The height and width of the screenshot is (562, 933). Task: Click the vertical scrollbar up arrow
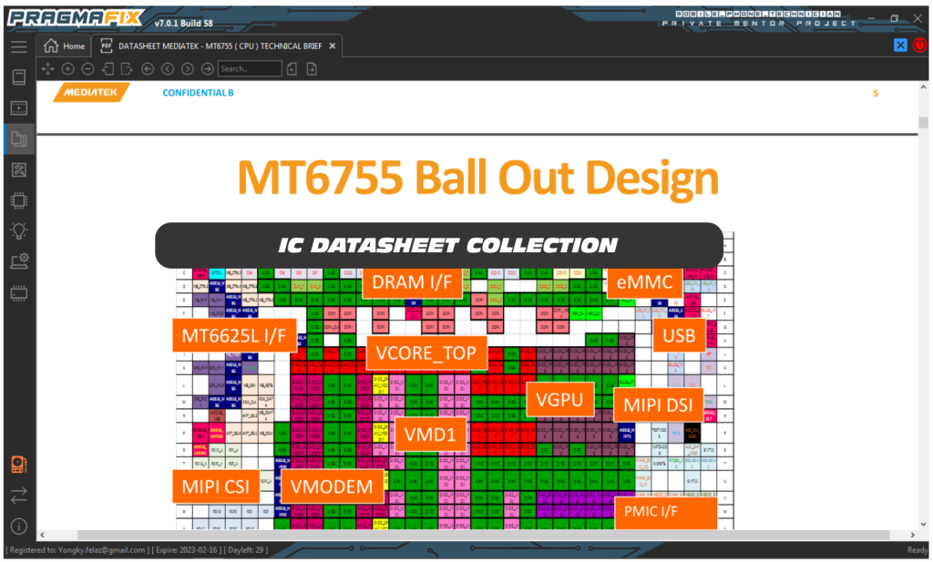click(923, 87)
